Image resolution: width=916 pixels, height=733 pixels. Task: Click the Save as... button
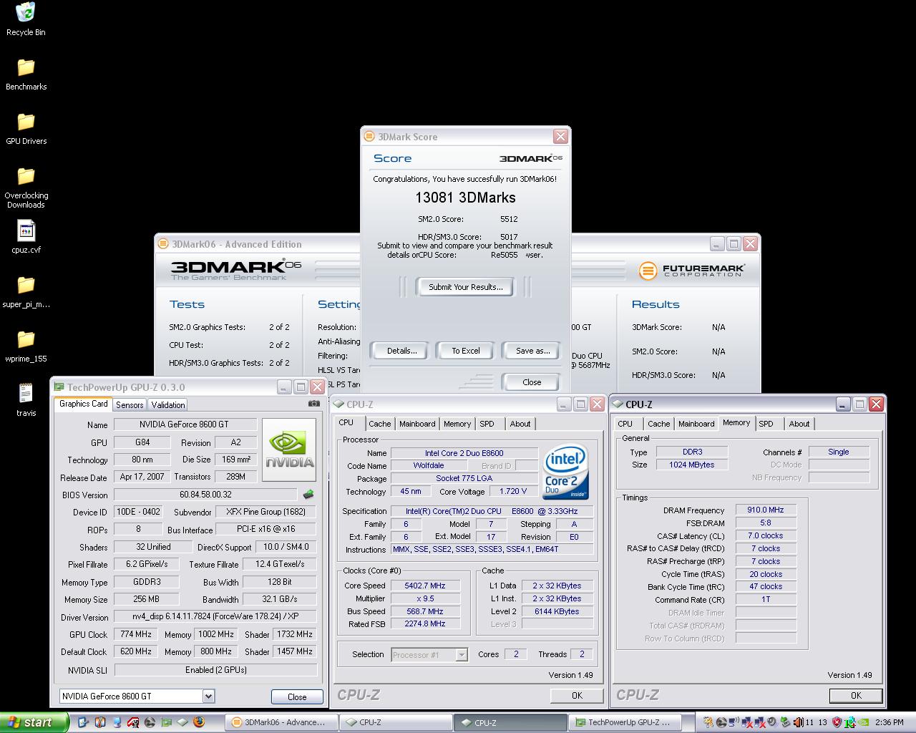[x=533, y=351]
